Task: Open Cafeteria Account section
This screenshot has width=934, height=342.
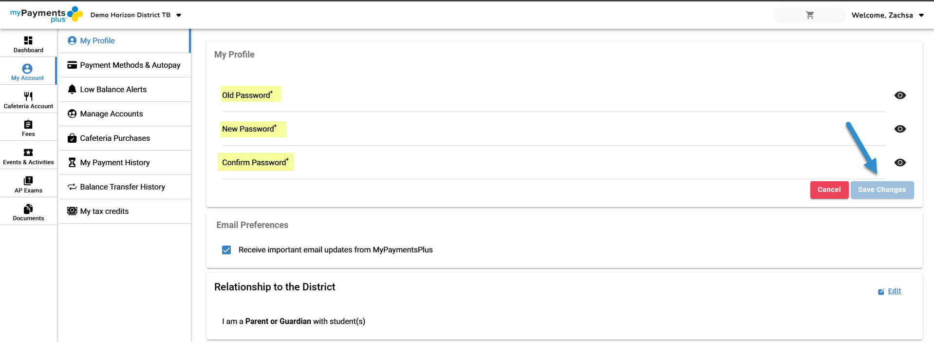Action: click(x=28, y=100)
